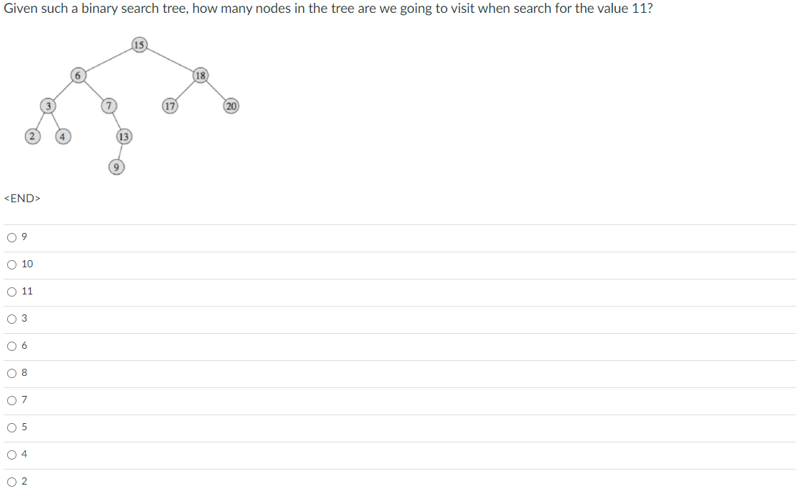Viewport: 806px width, 496px height.
Task: Click node 20 in the tree
Action: [x=230, y=106]
